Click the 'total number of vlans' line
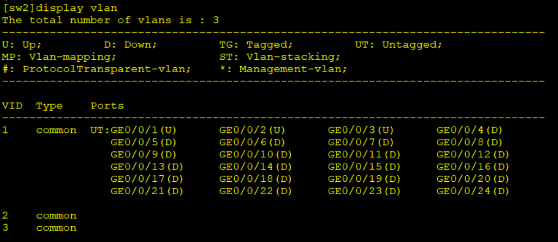 click(110, 20)
